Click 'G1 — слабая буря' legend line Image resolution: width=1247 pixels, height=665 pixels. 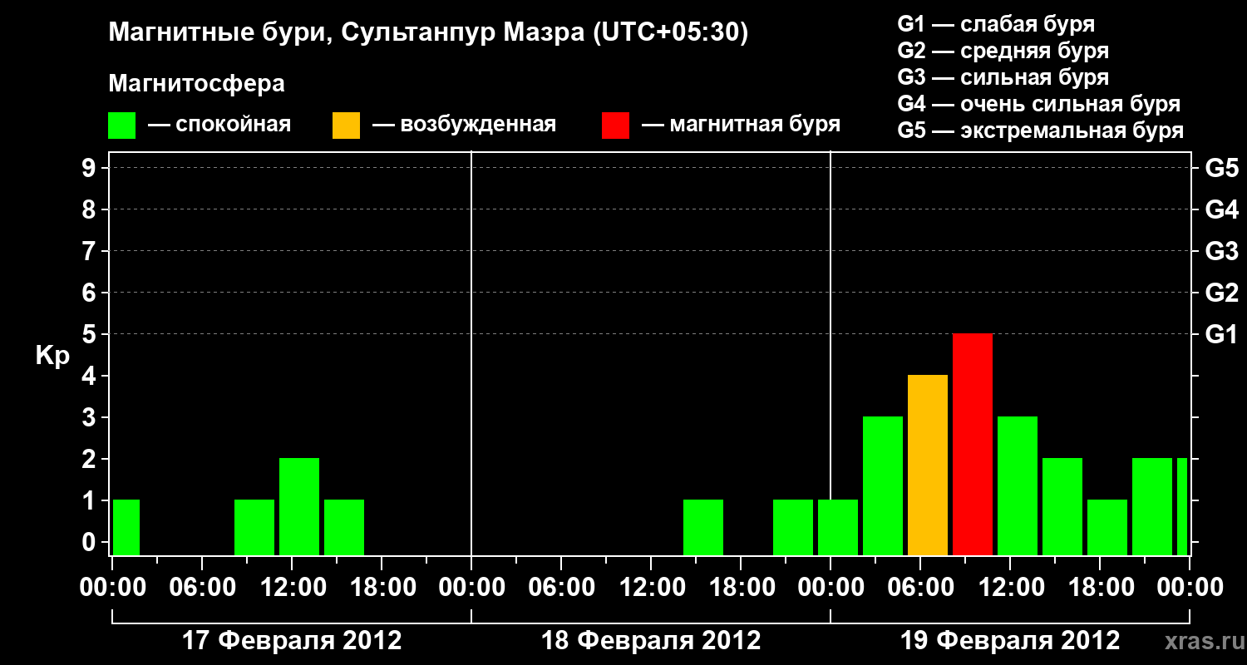996,24
